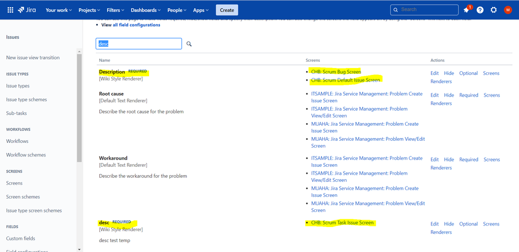Viewport: 519px width, 252px height.
Task: Open the settings gear icon
Action: click(494, 10)
